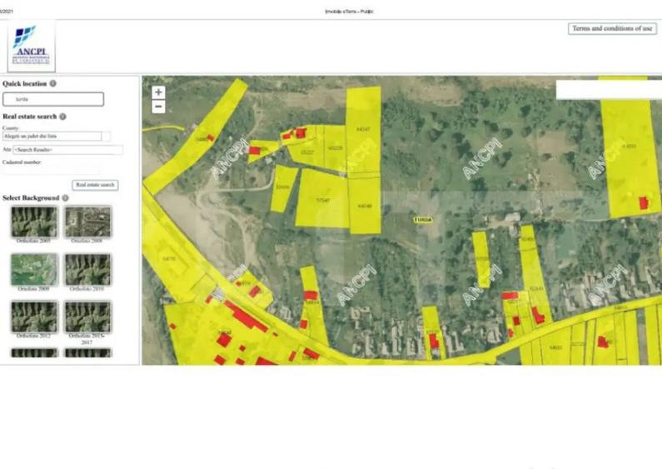Click the white search box over map
The width and height of the screenshot is (662, 469).
click(x=608, y=89)
